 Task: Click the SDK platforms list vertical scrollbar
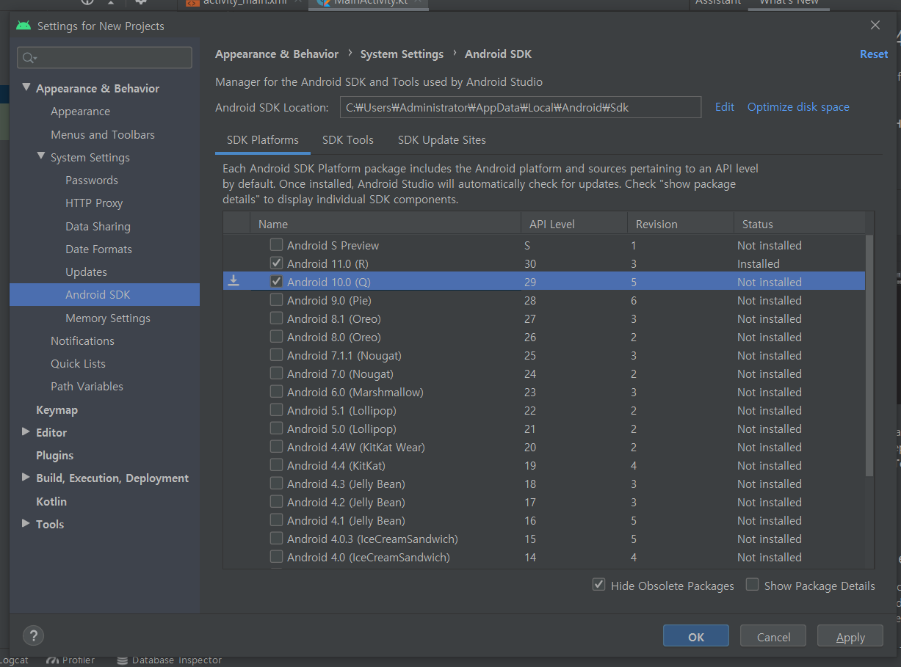pyautogui.click(x=870, y=355)
